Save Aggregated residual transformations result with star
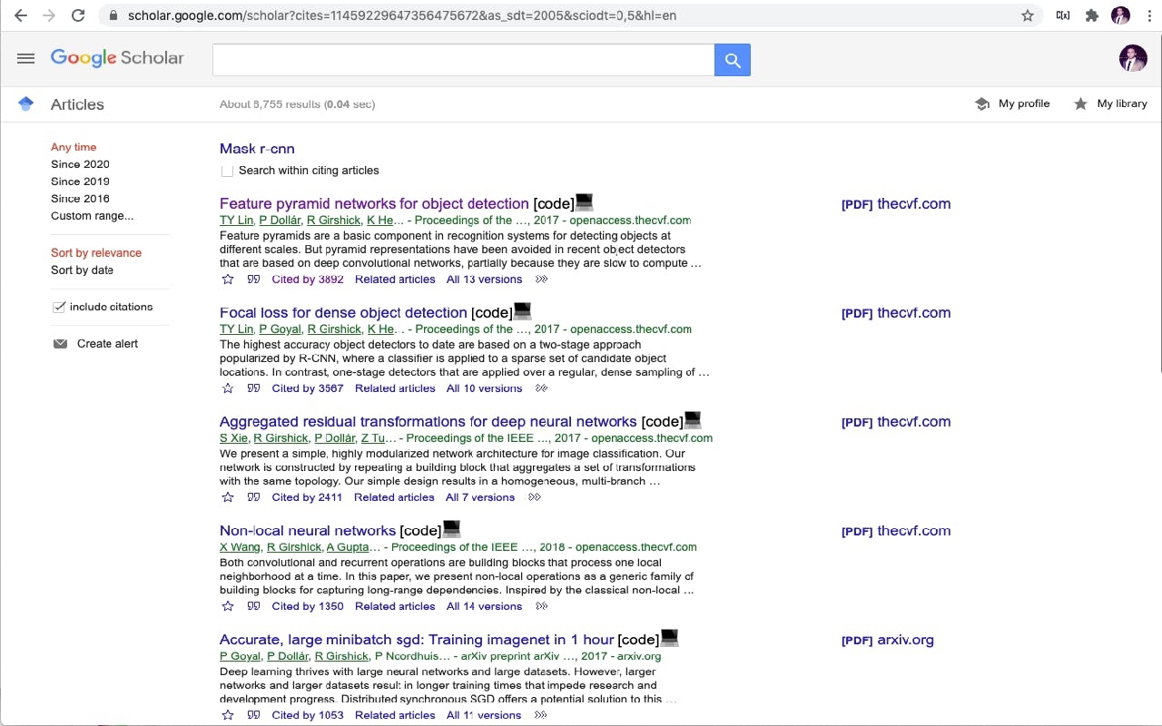Screen dimensions: 1162x726 [x=228, y=497]
